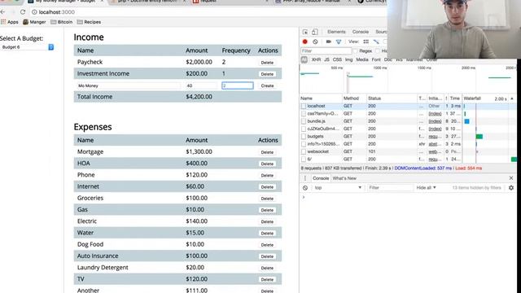The image size is (521, 293).
Task: Select the drawer Console tab
Action: [x=321, y=178]
